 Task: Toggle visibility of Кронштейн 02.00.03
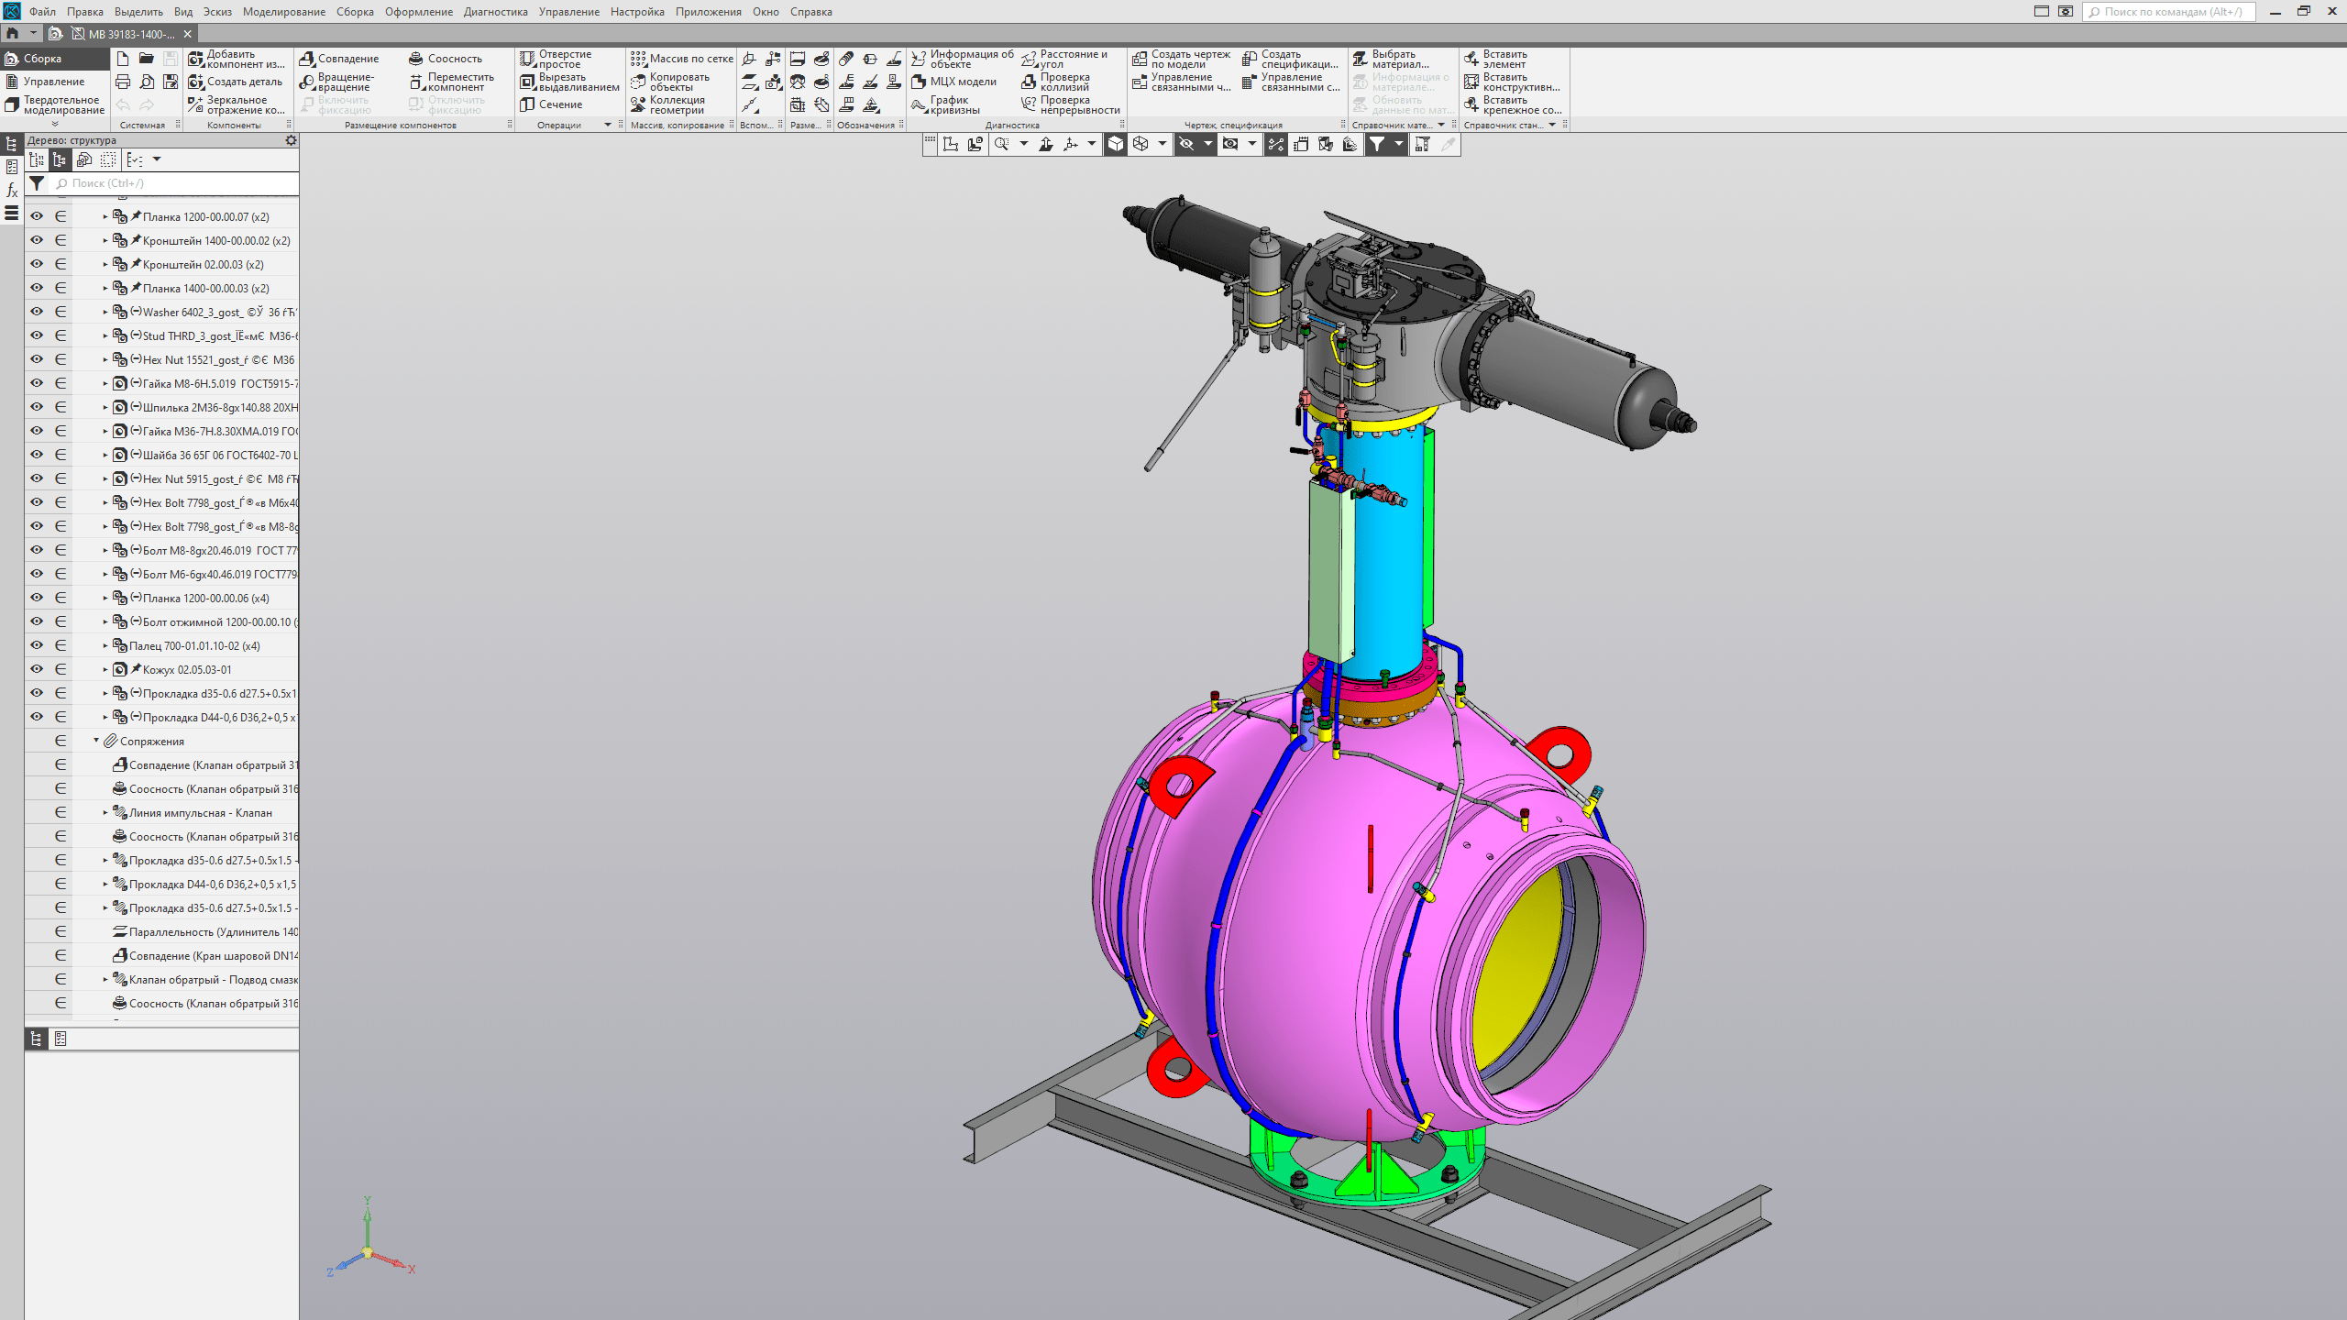[37, 264]
